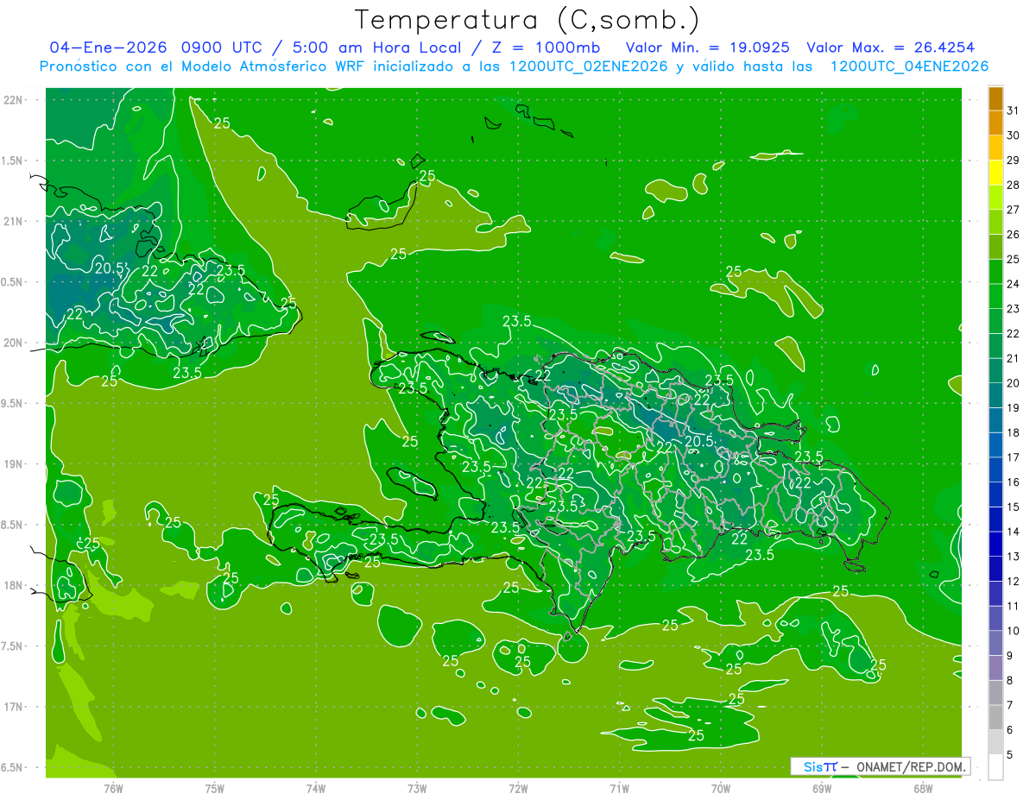The image size is (1036, 800).
Task: Pick the olive swatch between 25 and 26
Action: [995, 247]
